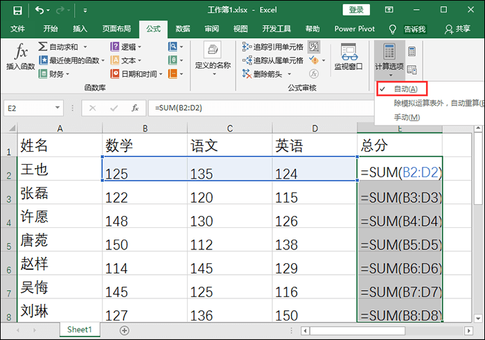485x340 pixels.
Task: Click the Name Box showing E2
Action: pos(35,108)
